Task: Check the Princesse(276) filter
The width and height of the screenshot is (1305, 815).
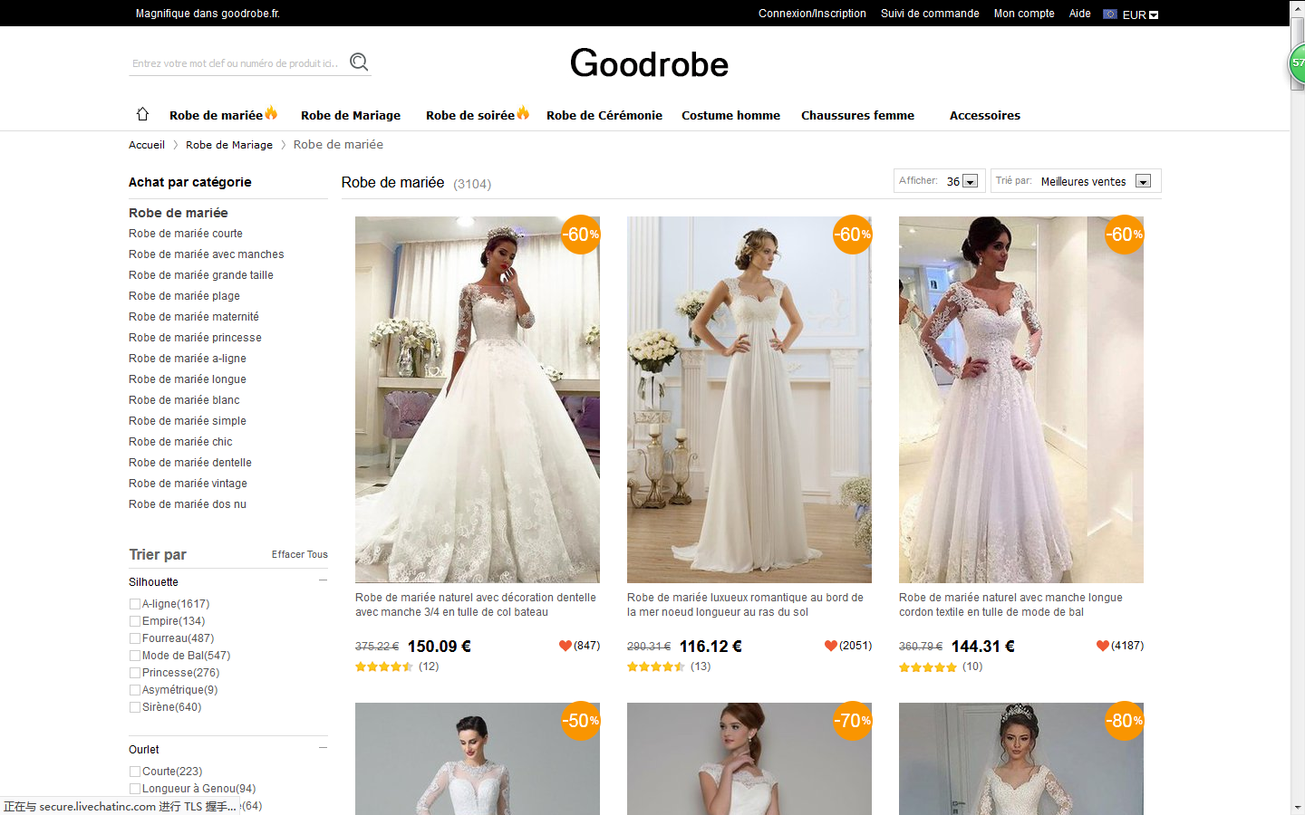Action: point(134,673)
